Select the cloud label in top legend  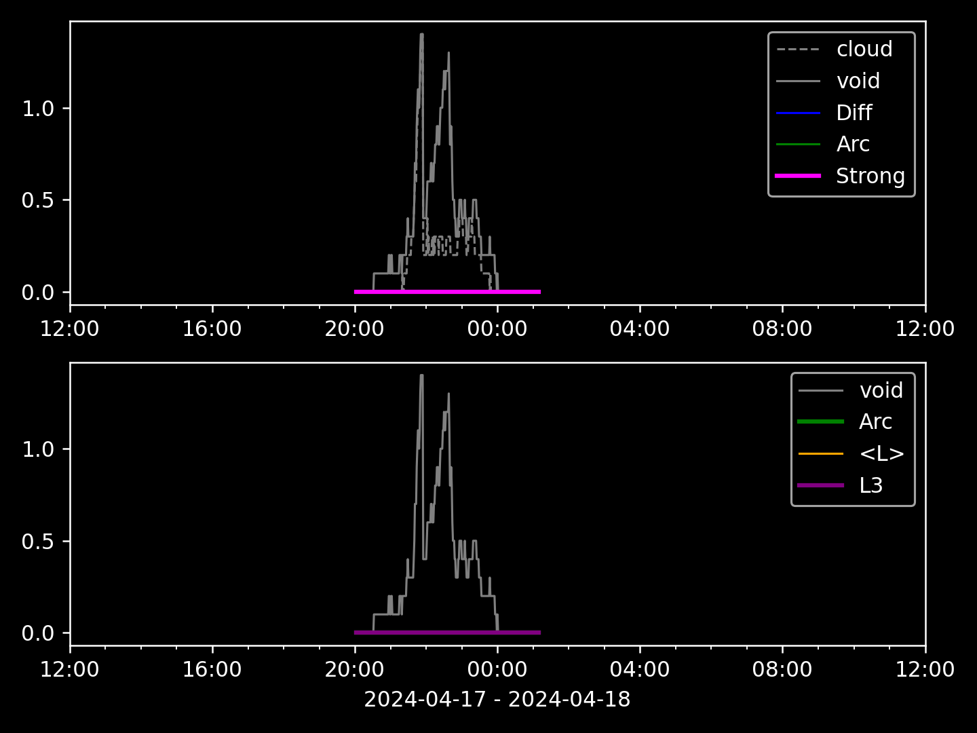864,50
